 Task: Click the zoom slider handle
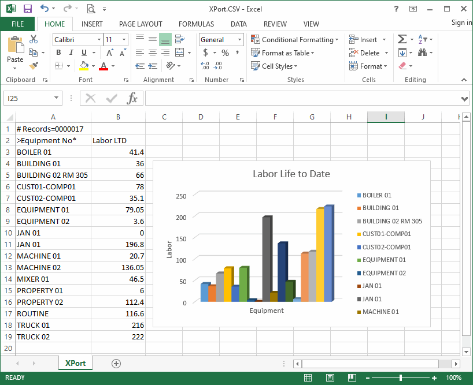pos(401,377)
